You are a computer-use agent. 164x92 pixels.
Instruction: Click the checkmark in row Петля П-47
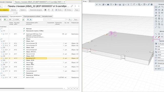[x=24, y=67]
